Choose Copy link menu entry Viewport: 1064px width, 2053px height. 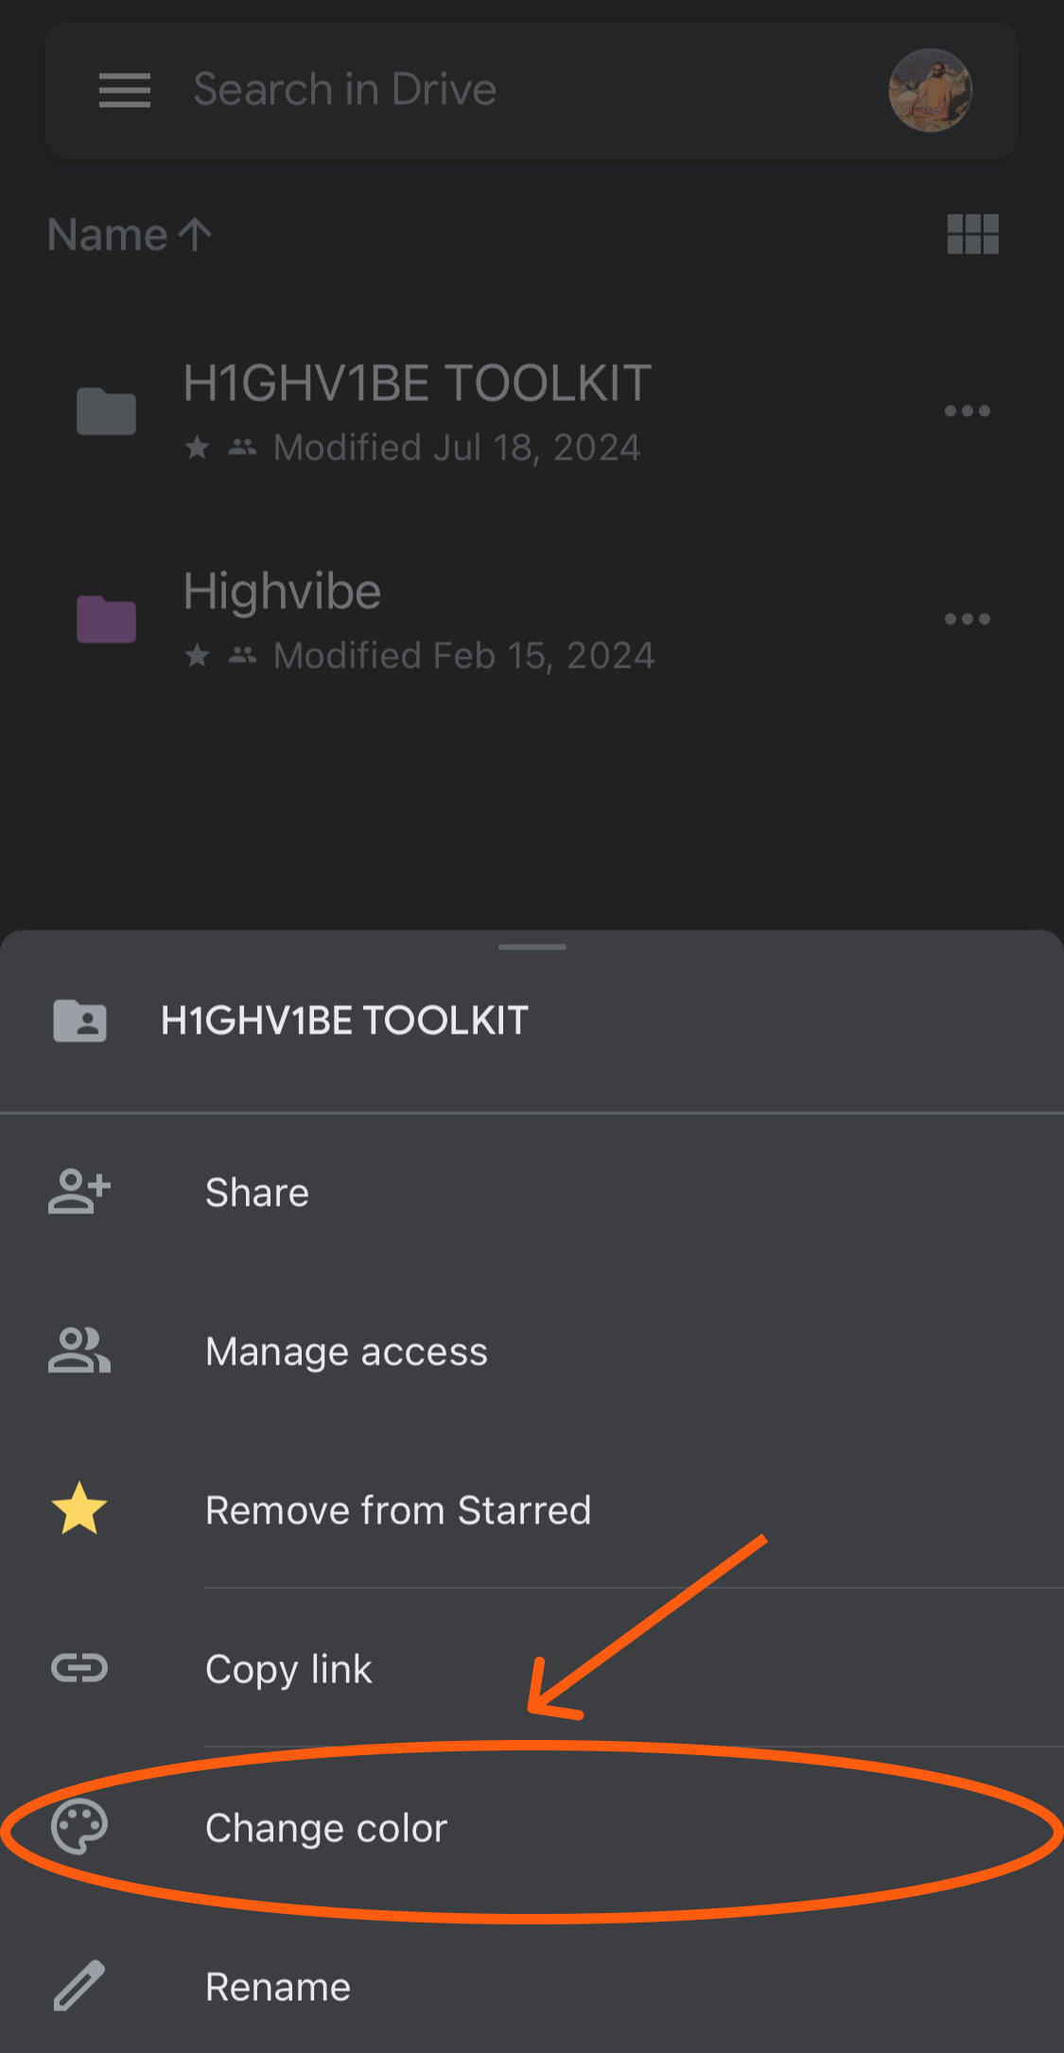point(288,1669)
